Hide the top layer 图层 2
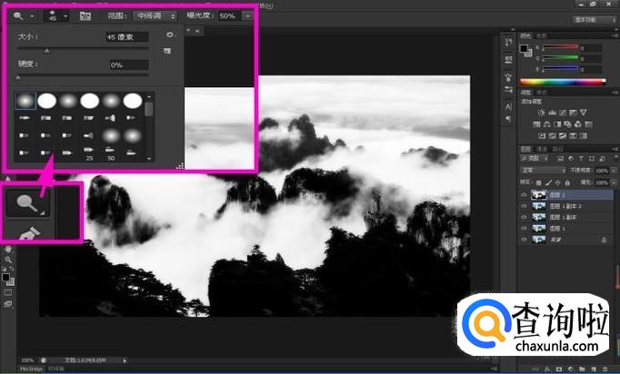This screenshot has width=620, height=374. [524, 194]
